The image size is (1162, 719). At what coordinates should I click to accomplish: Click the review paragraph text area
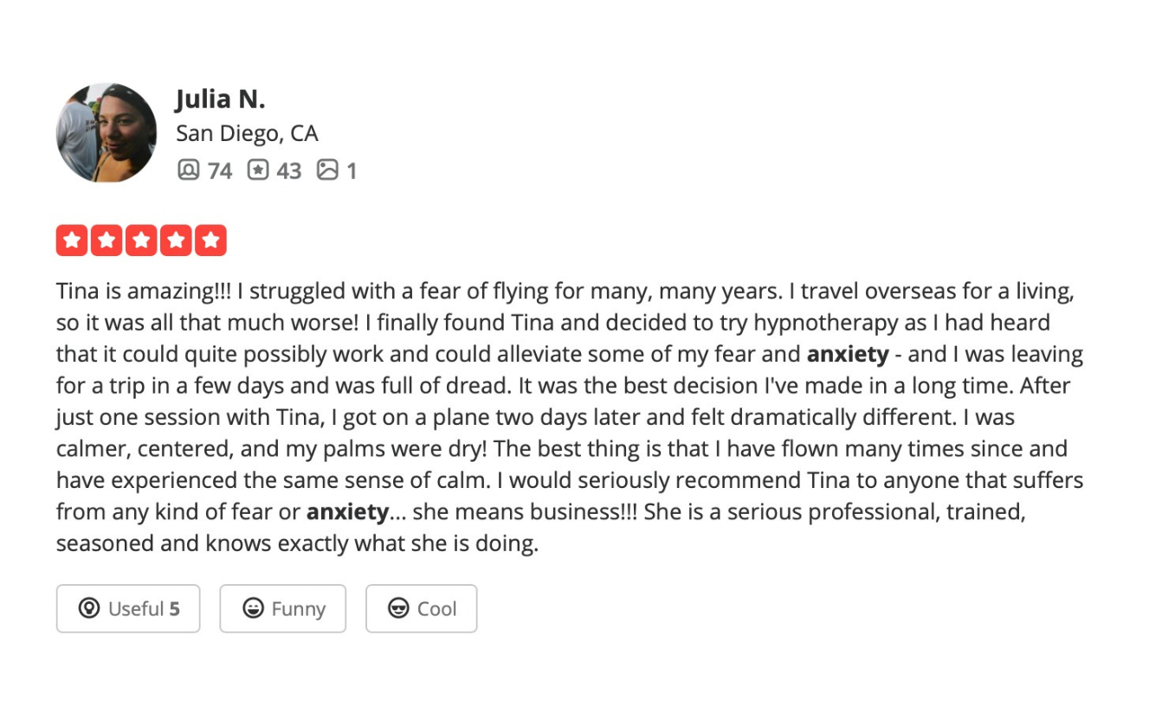coord(563,415)
